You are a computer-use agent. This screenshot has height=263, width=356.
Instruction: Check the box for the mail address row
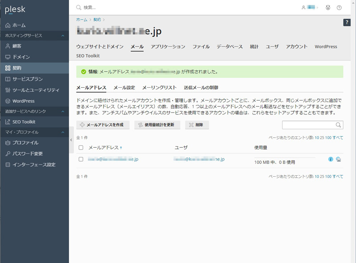[x=81, y=159]
